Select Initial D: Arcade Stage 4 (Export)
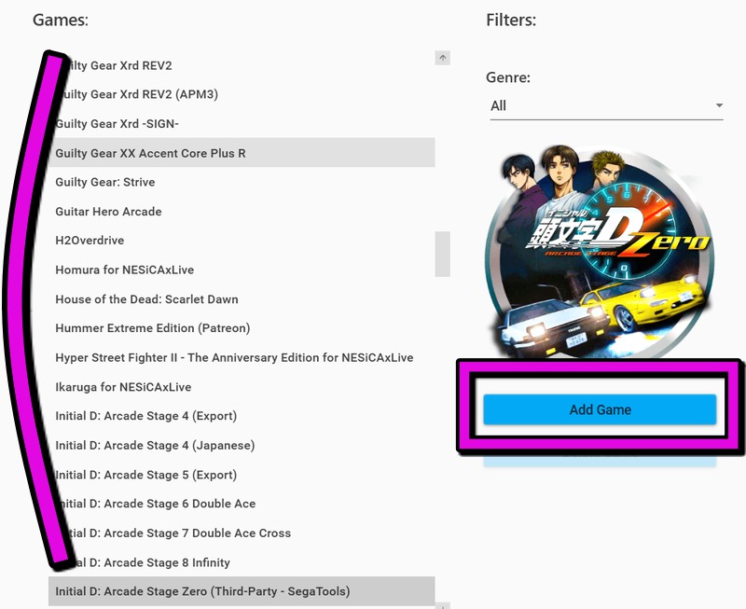This screenshot has width=746, height=609. (x=242, y=416)
